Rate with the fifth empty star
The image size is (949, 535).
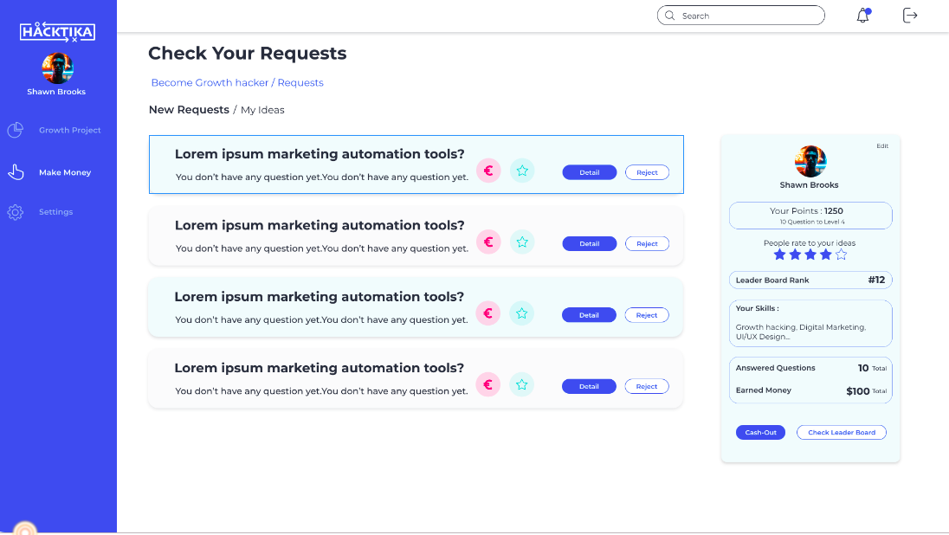(x=841, y=255)
